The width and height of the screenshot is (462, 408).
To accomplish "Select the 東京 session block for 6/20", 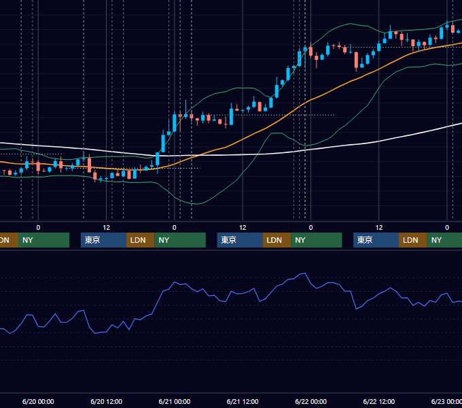I will 103,240.
